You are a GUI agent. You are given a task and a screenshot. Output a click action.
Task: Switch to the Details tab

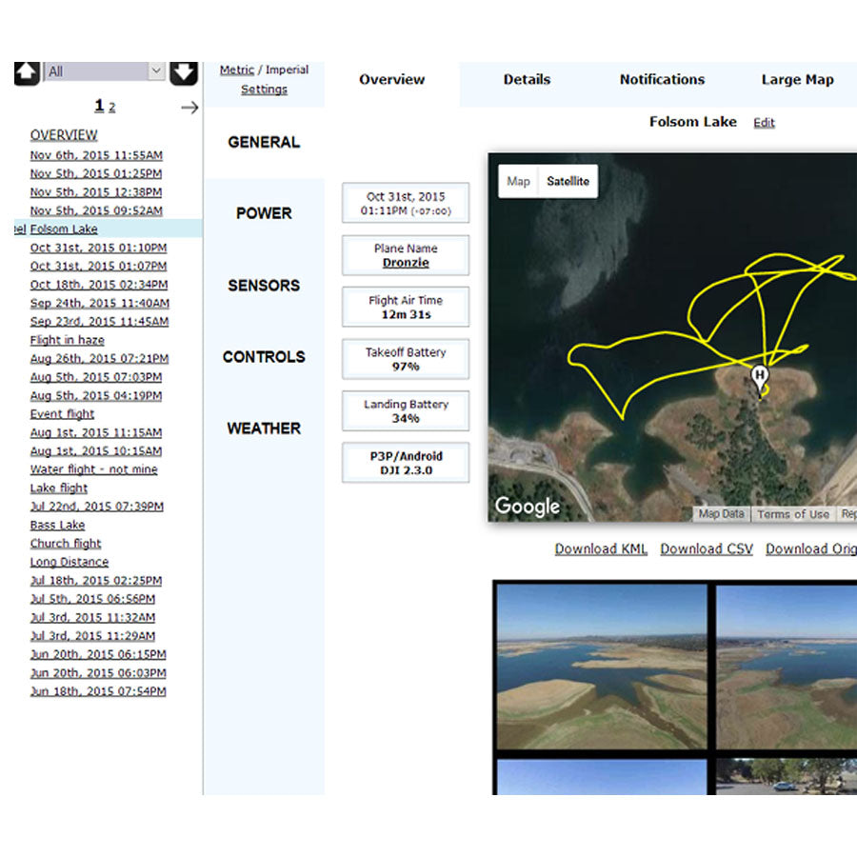(527, 80)
